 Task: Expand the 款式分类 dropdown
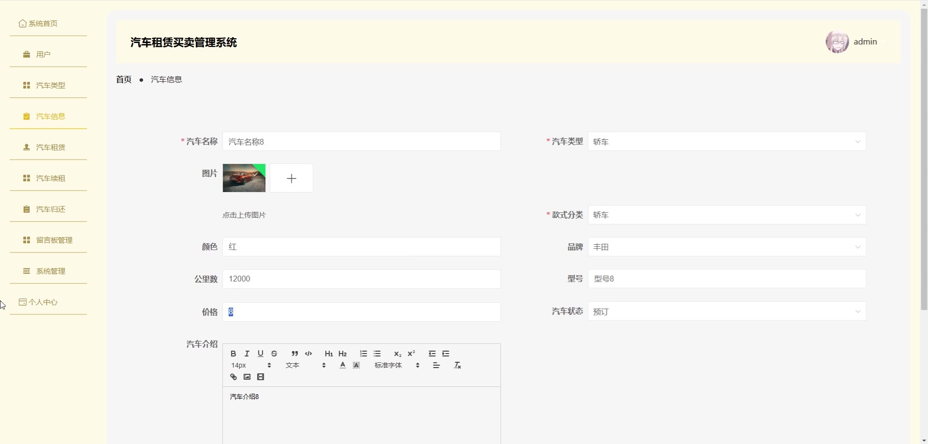click(727, 215)
